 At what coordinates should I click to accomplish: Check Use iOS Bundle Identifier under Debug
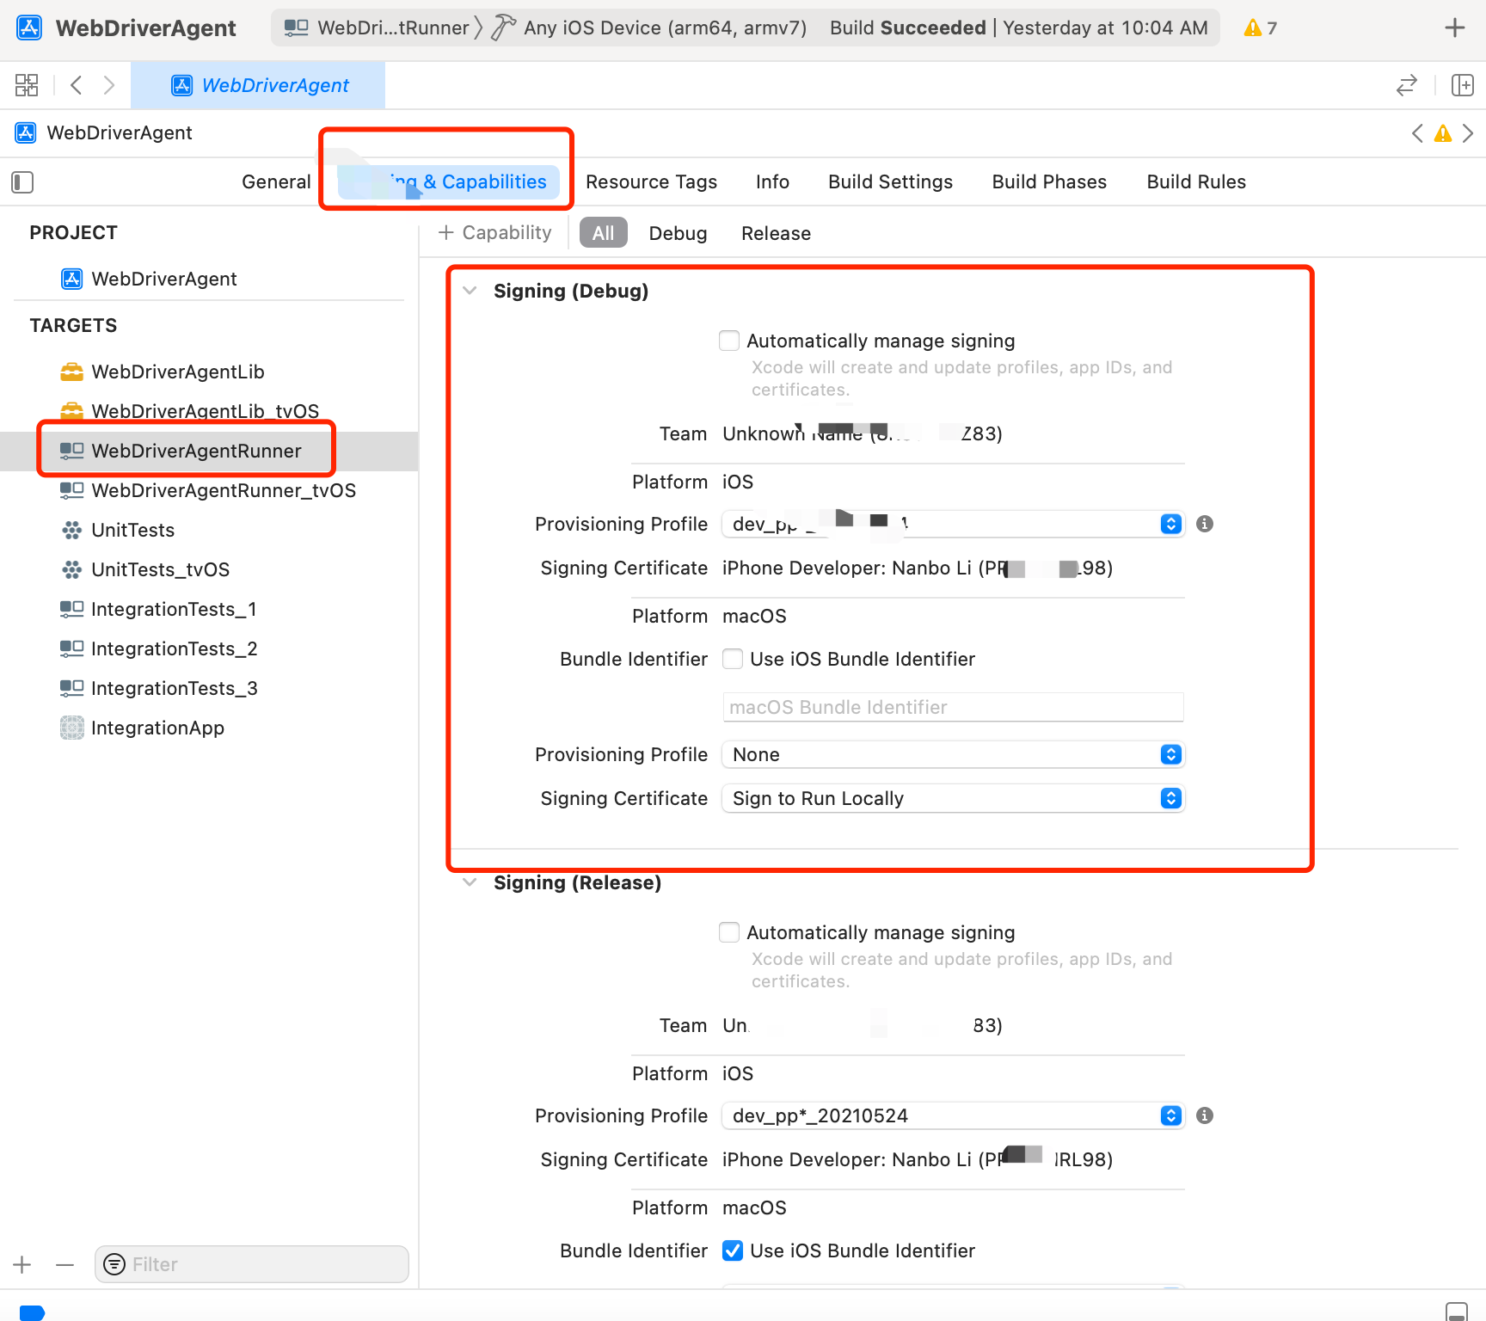coord(733,659)
